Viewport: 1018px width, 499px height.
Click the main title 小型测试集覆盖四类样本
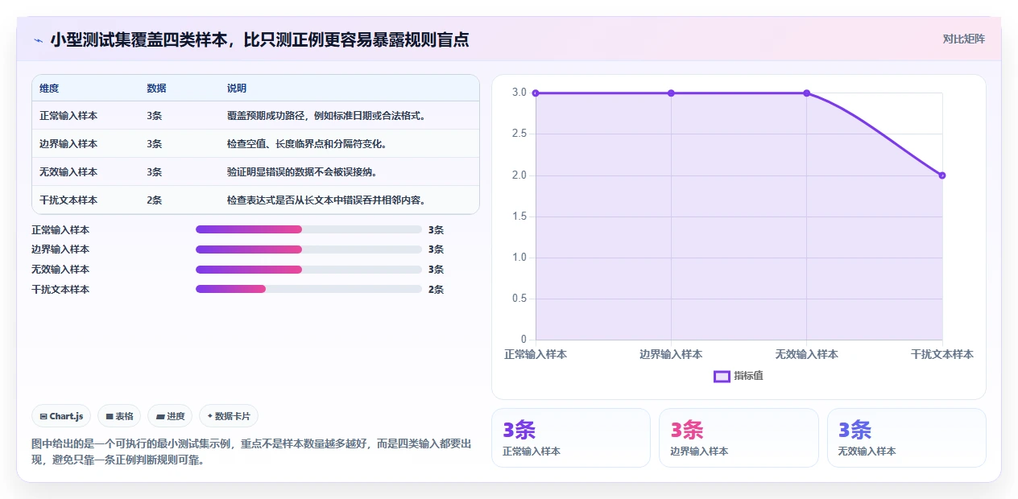click(x=259, y=39)
